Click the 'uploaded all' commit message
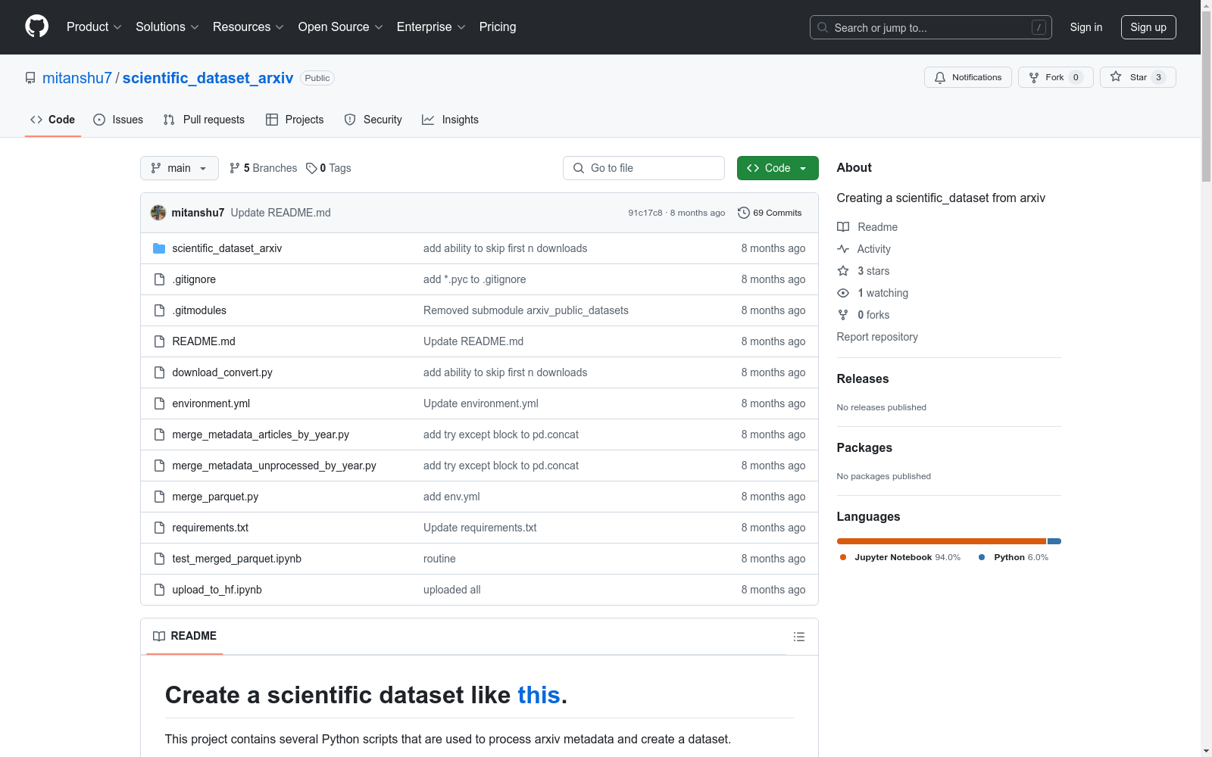The image size is (1212, 757). coord(452,590)
